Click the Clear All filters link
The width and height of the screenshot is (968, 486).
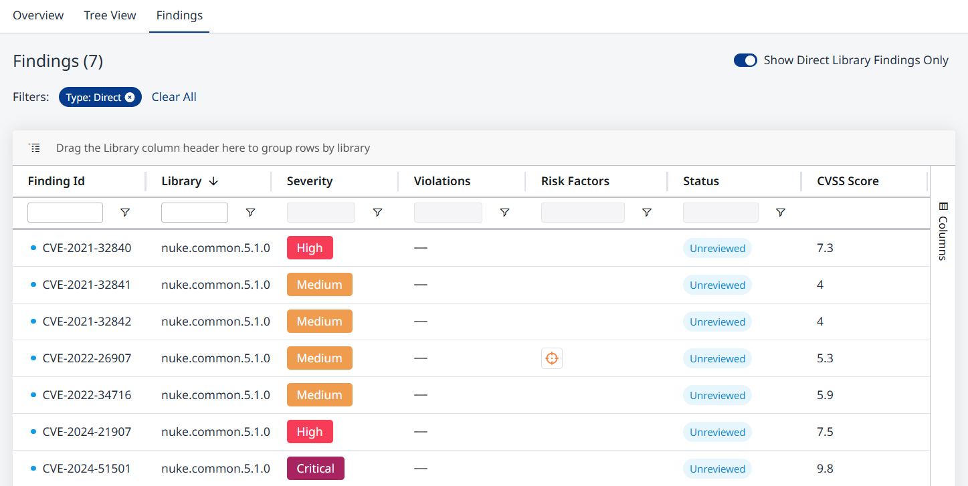[x=174, y=97]
